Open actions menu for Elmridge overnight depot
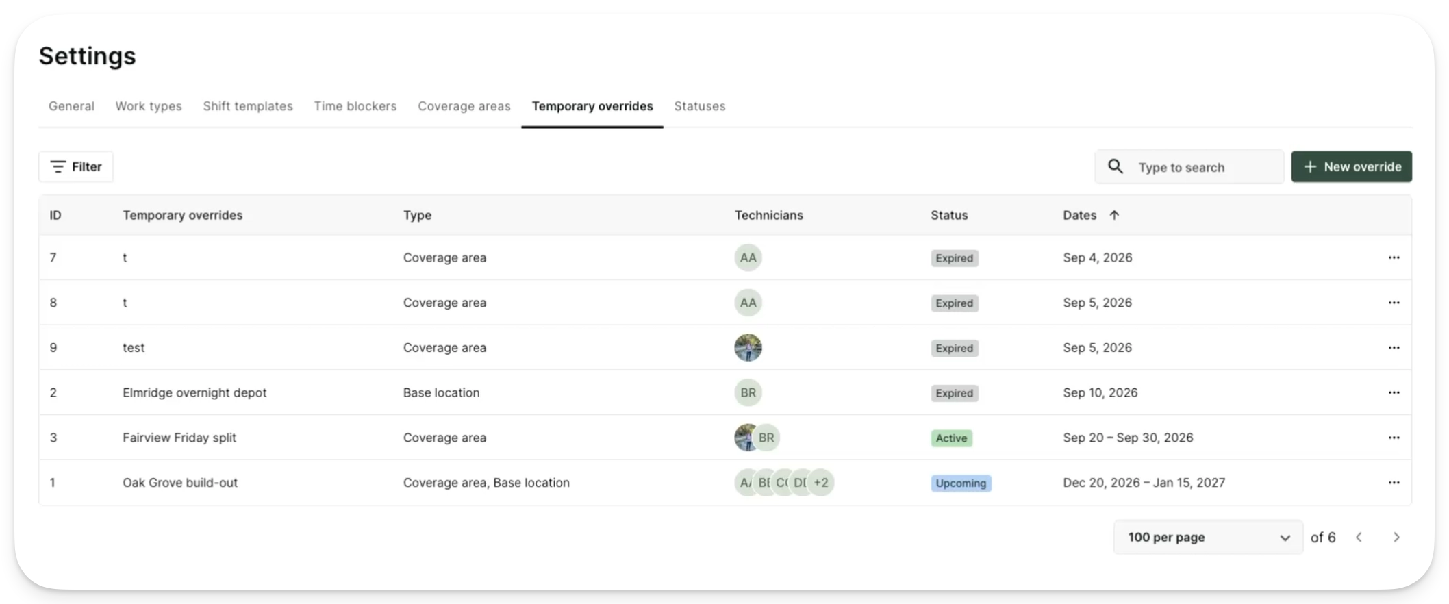The image size is (1449, 604). tap(1394, 392)
